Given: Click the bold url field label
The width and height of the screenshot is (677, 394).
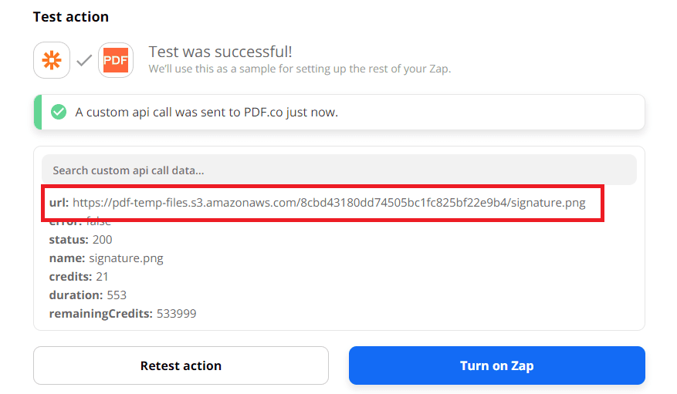Looking at the screenshot, I should (59, 204).
